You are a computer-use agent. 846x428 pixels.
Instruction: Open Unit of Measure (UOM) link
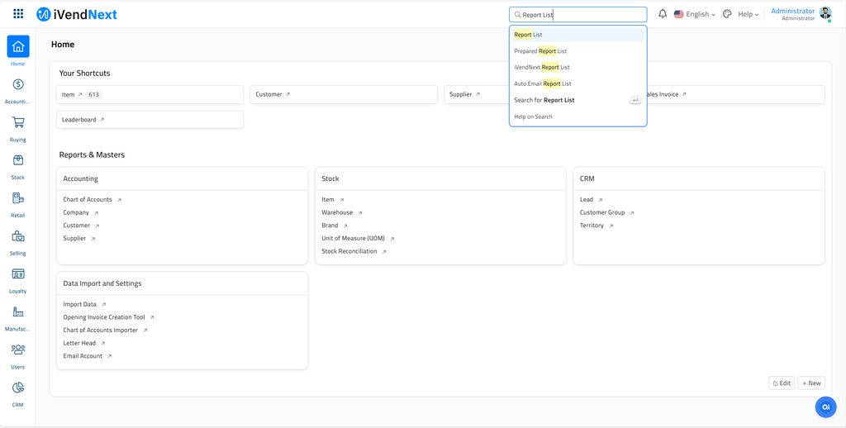point(354,239)
